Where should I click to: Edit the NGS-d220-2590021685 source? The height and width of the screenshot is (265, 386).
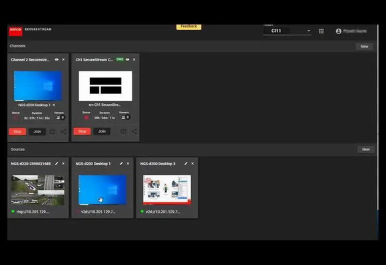coord(57,164)
